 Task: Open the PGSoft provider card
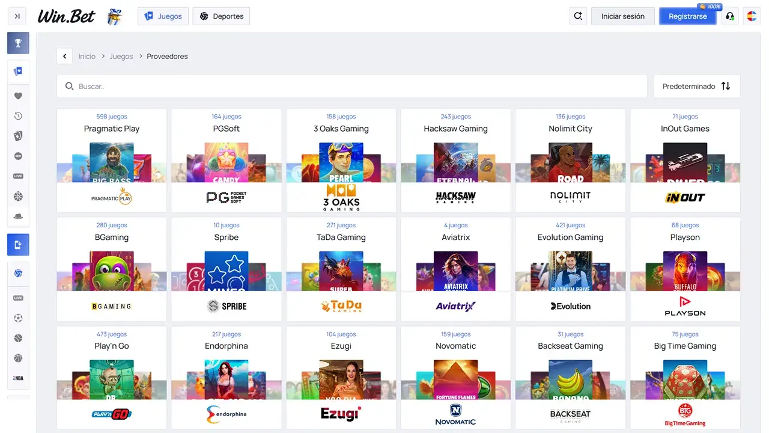click(226, 160)
